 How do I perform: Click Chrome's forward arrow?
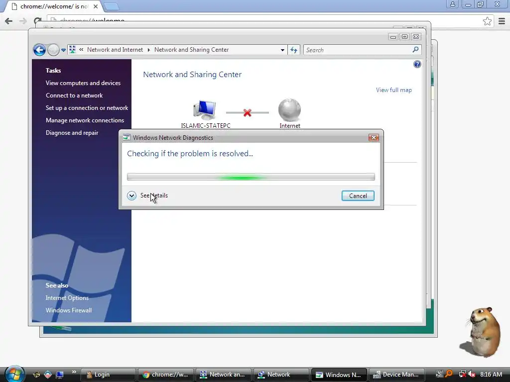[23, 21]
